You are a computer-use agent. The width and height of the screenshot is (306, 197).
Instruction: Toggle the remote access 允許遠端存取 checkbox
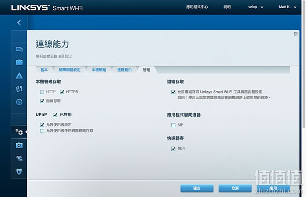[173, 92]
